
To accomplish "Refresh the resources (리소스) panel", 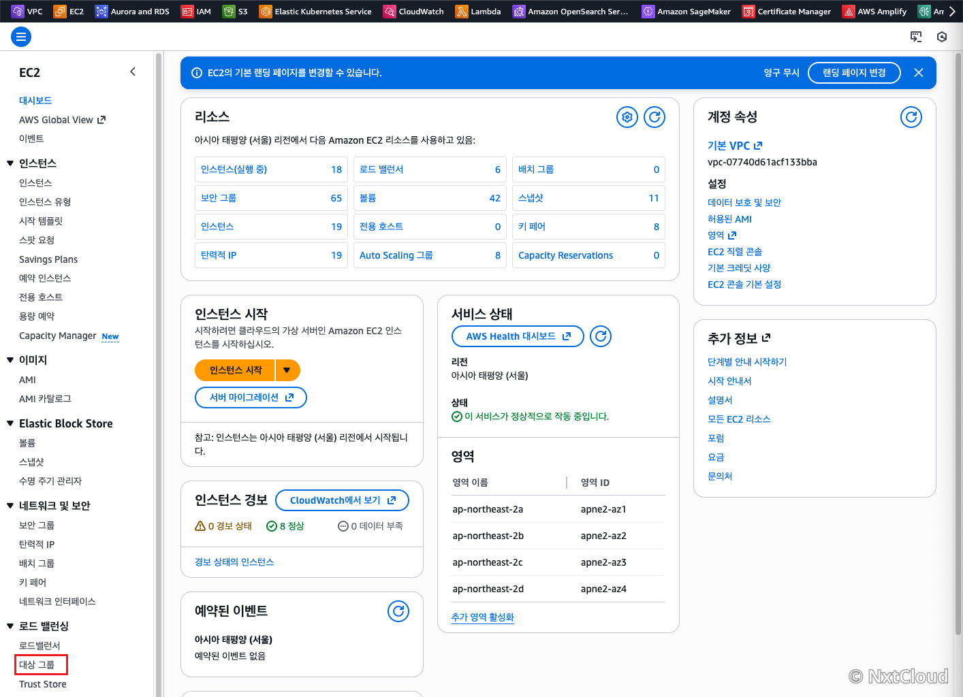I will tap(654, 117).
